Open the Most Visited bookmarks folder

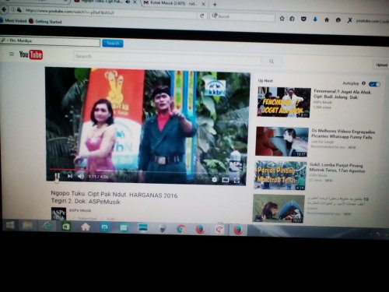(13, 20)
